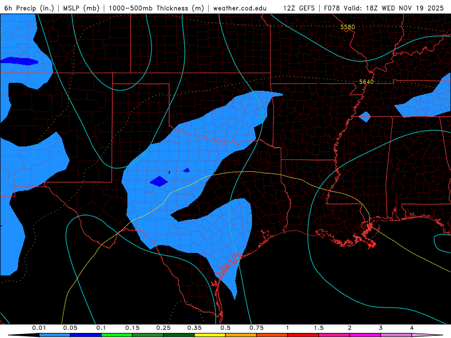Click the Valid: 18Z WED NOV 19 2025 text
This screenshot has height=338, width=451.
[x=393, y=8]
